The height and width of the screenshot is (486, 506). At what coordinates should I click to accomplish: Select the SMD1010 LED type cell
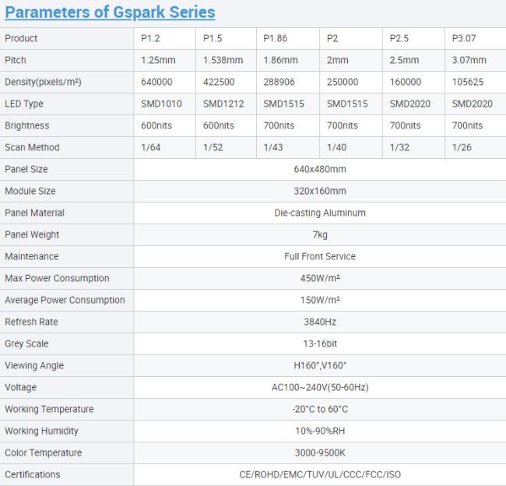click(162, 104)
